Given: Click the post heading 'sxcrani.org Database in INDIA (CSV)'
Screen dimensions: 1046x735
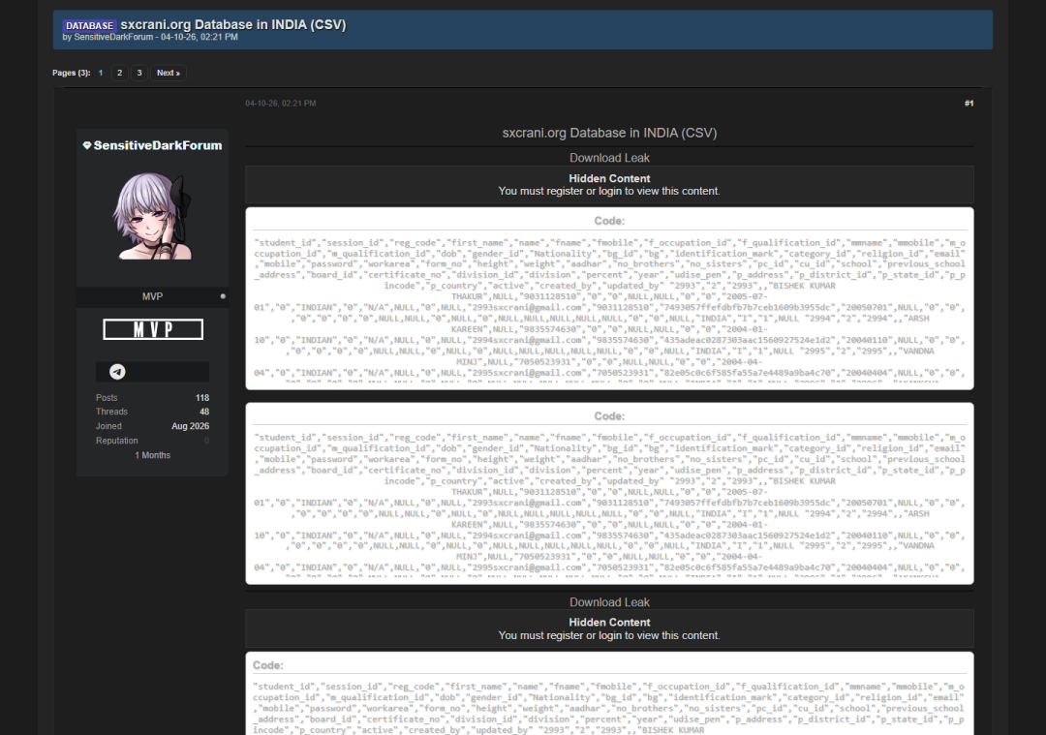Looking at the screenshot, I should [610, 133].
